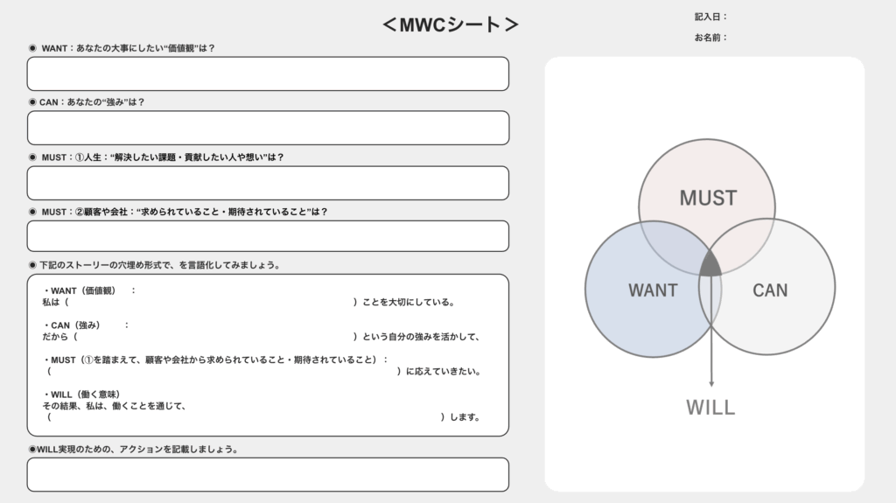Click the arrowhead pointing to WILL
Viewport: 896px width, 503px height.
click(x=710, y=382)
